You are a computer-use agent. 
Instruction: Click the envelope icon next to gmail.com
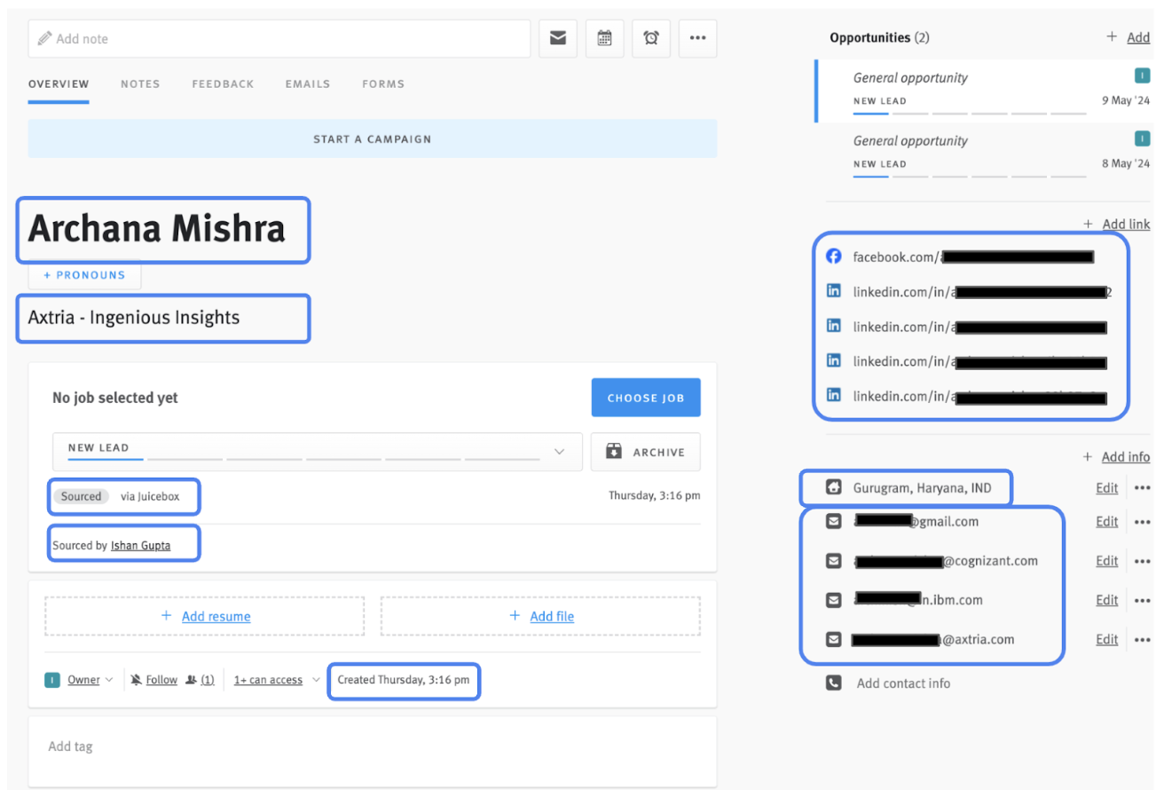(x=833, y=521)
